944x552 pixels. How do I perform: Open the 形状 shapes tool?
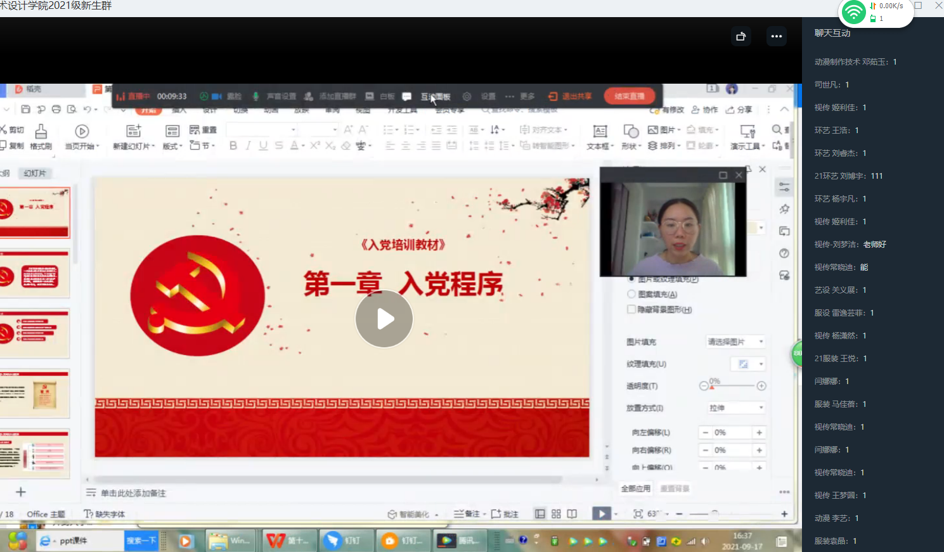pyautogui.click(x=630, y=136)
